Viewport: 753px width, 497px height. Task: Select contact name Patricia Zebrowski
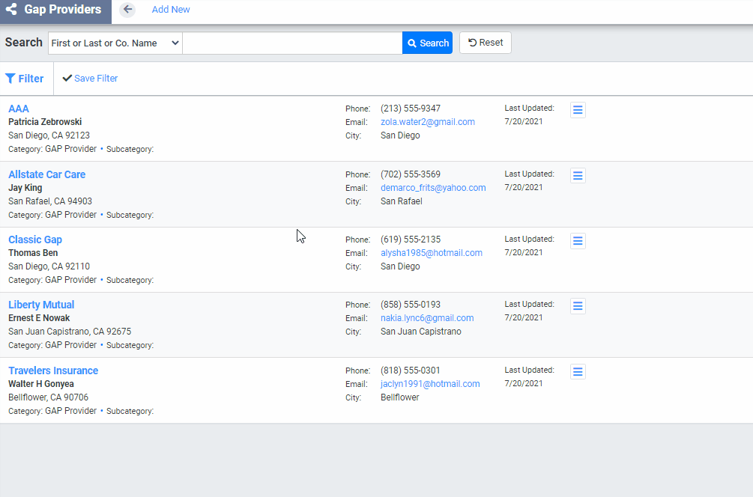coord(45,122)
